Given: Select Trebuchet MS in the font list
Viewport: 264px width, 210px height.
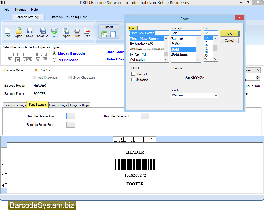Looking at the screenshot, I should click(x=146, y=44).
